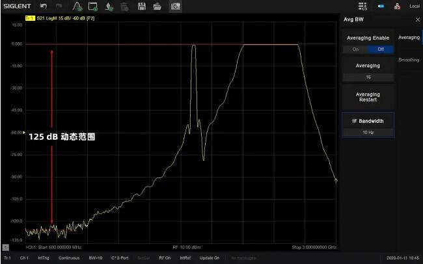Click the screenshot camera icon
This screenshot has height=264, width=423.
(x=175, y=6)
